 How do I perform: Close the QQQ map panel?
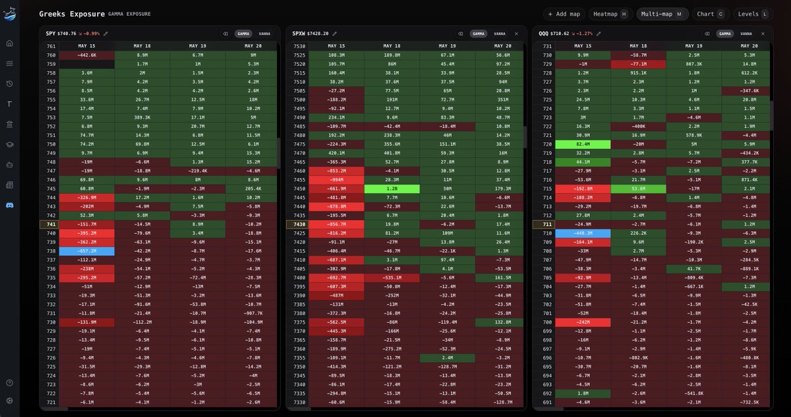(x=763, y=34)
